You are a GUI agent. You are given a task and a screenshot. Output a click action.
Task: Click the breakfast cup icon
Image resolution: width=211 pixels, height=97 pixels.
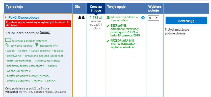108,17
